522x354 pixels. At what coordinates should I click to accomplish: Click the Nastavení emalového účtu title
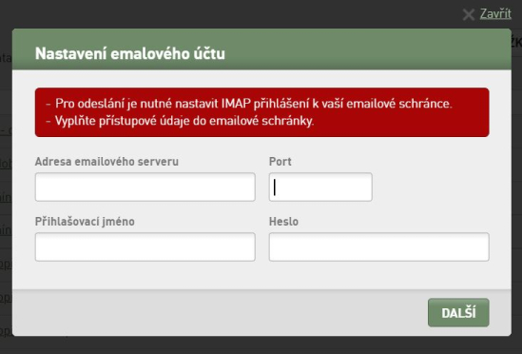[130, 53]
